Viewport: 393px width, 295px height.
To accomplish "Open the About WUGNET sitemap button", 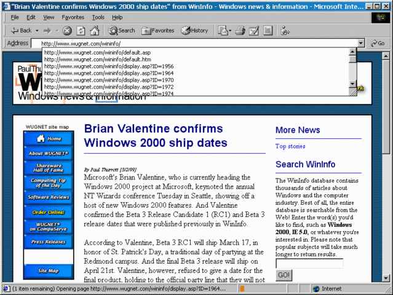I will (x=49, y=153).
